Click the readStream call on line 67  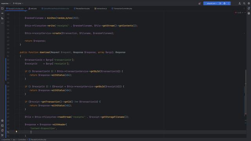pyautogui.click(x=64, y=117)
